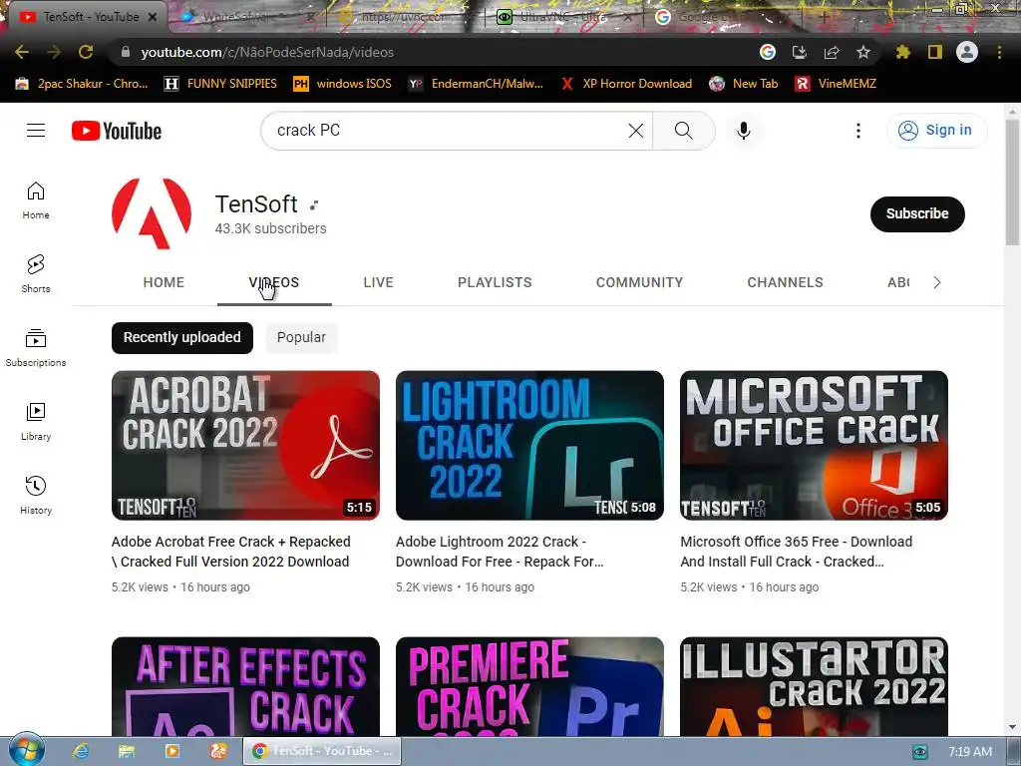Launch Internet Explorer from taskbar
This screenshot has height=766, width=1021.
point(81,751)
